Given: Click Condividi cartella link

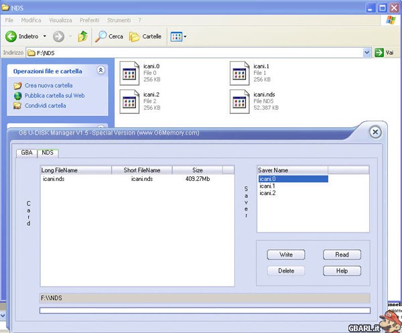Looking at the screenshot, I should (45, 106).
